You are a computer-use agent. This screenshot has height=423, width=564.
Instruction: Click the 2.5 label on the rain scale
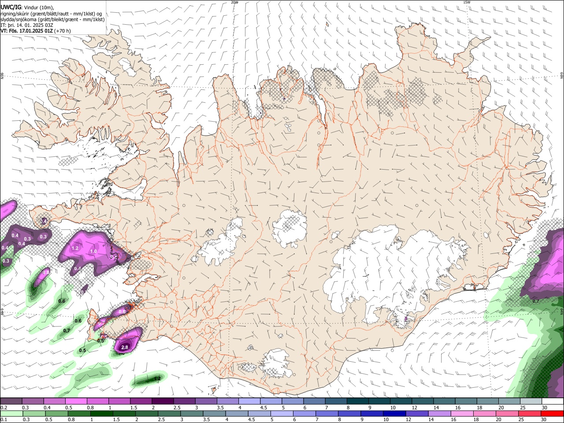161,419
